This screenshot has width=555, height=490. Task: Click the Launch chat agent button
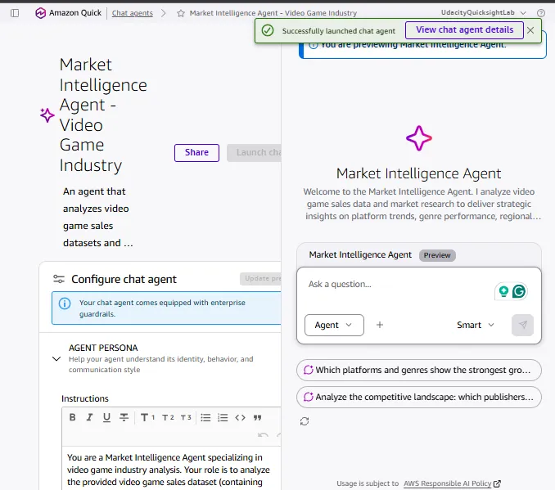point(254,152)
